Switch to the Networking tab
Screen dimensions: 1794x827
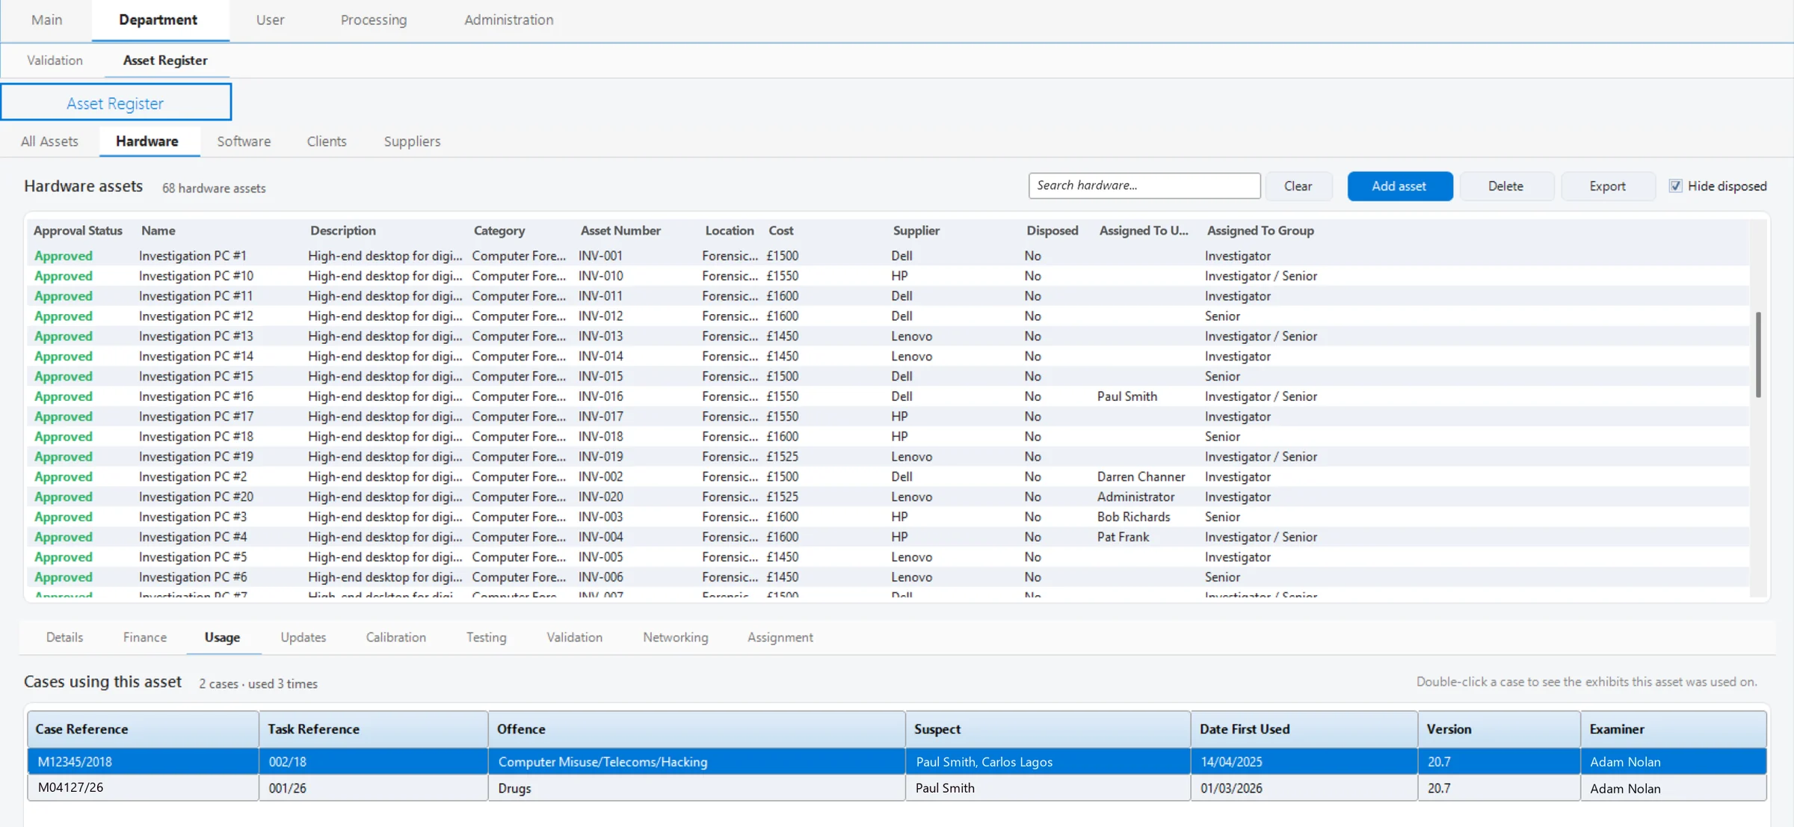676,637
